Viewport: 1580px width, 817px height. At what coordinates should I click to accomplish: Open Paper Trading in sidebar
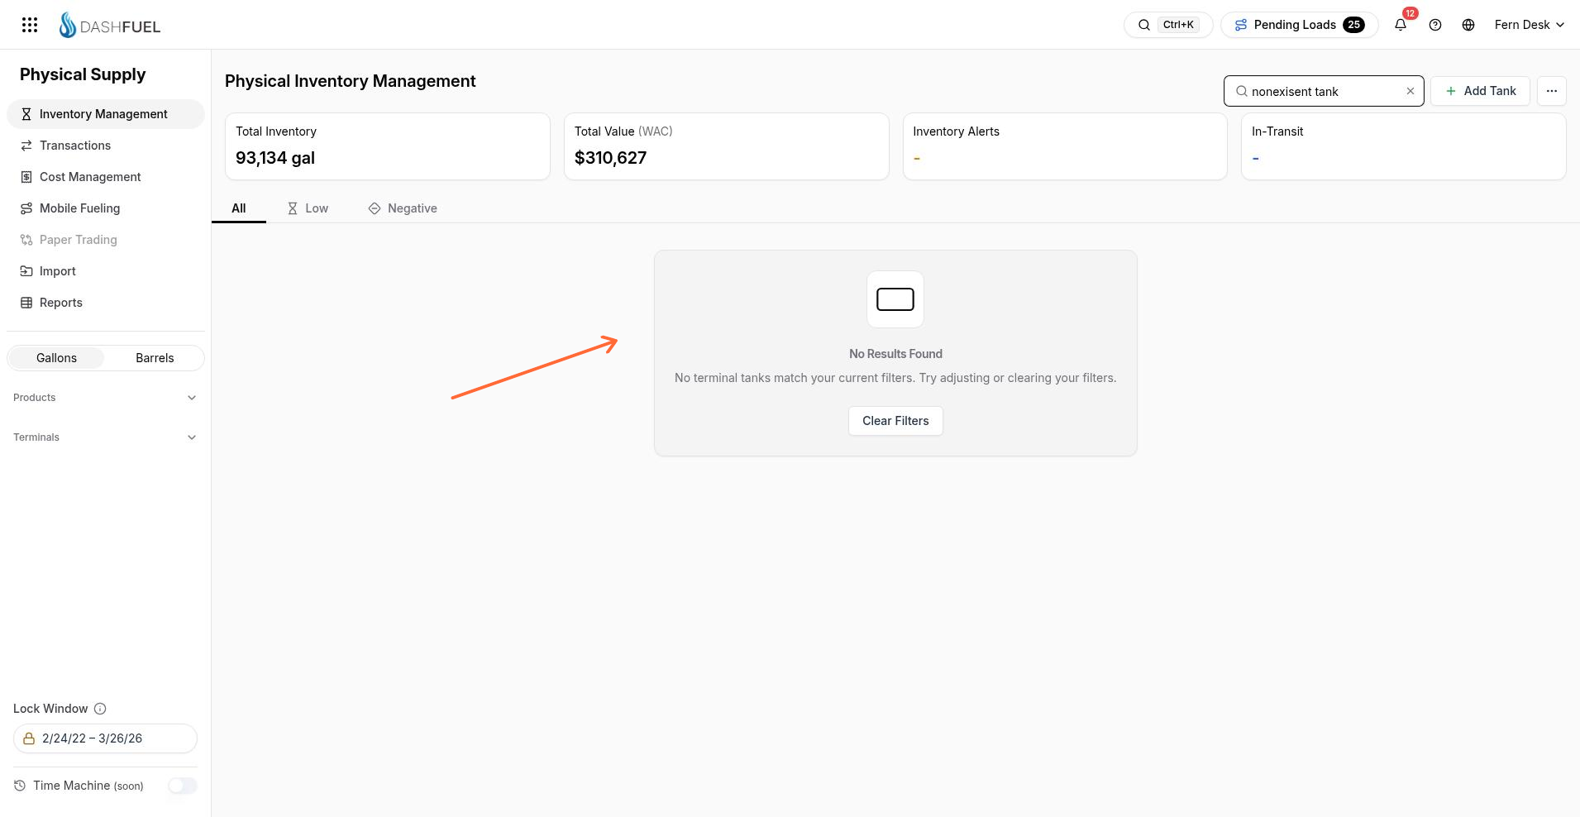point(106,240)
